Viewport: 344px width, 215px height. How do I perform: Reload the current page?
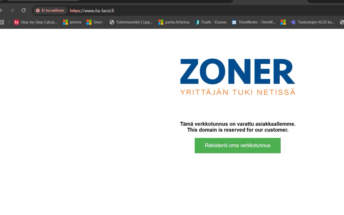pyautogui.click(x=24, y=10)
